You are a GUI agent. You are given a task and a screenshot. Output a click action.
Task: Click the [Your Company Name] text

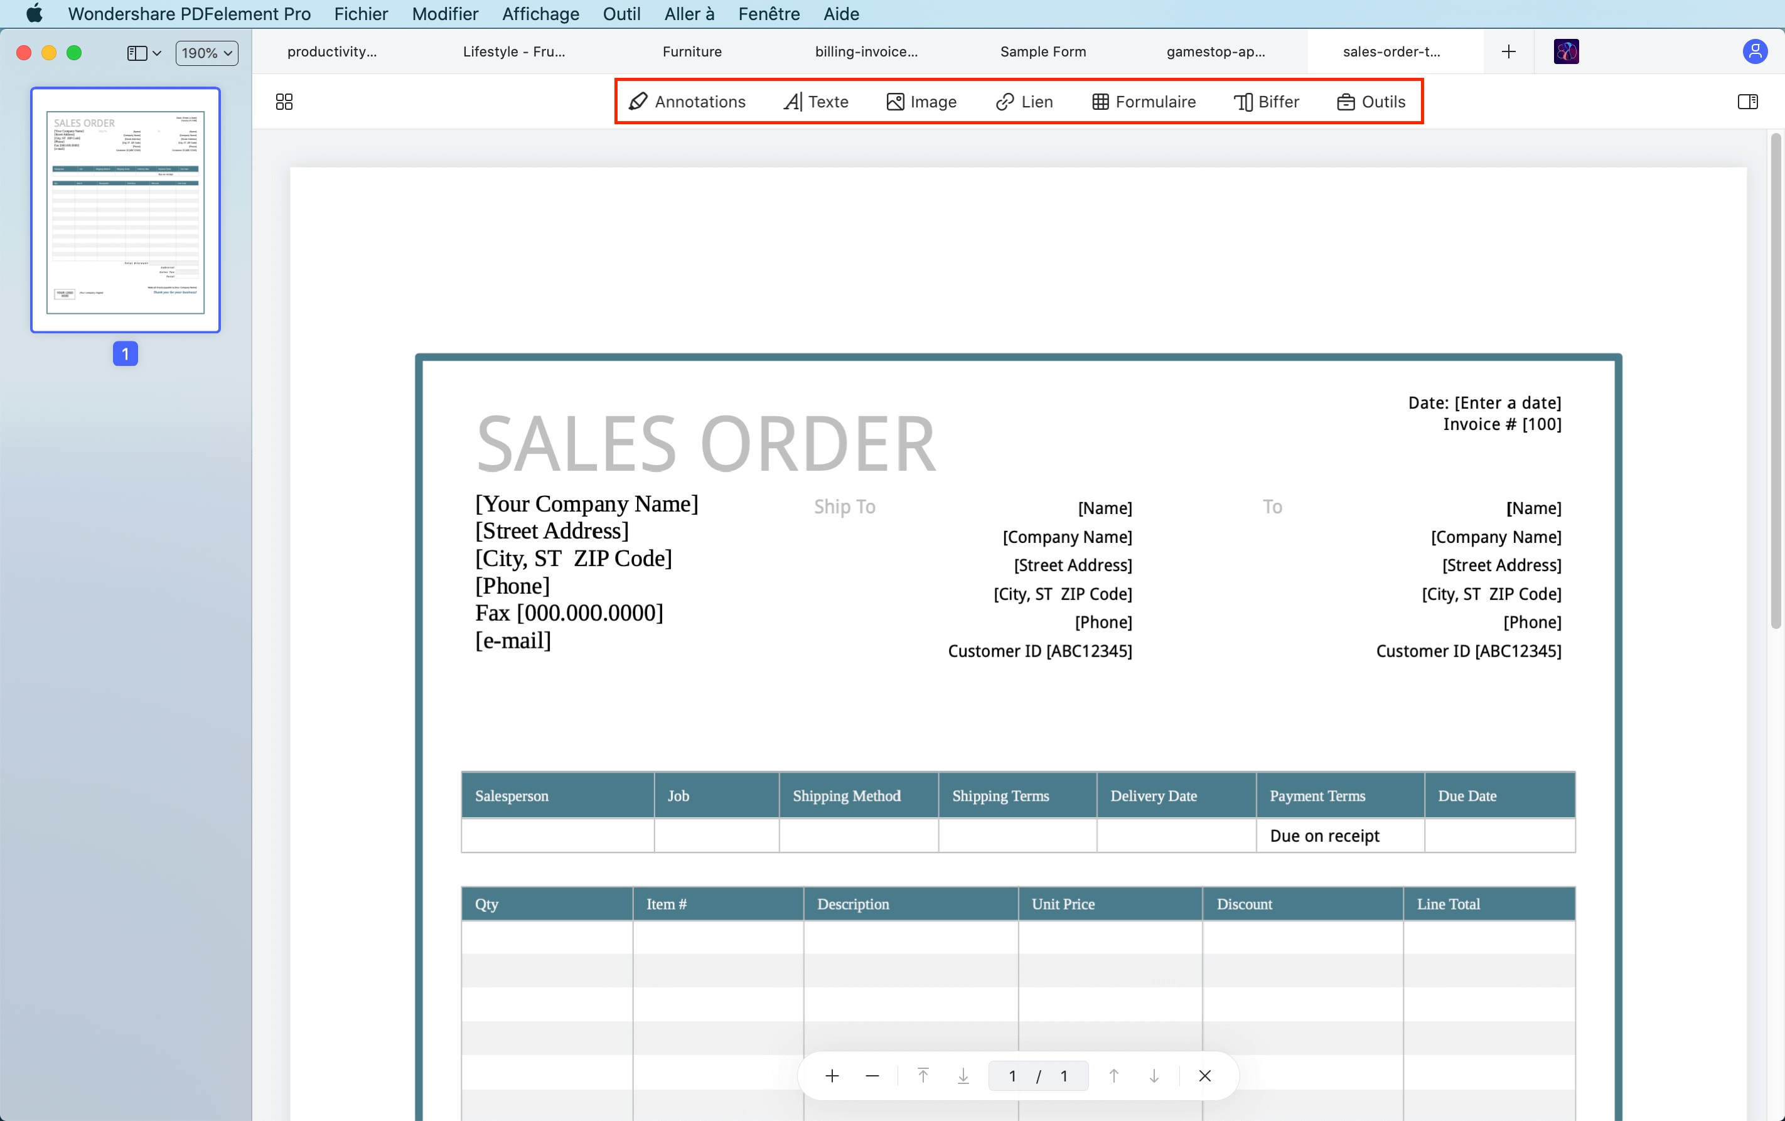pos(586,503)
